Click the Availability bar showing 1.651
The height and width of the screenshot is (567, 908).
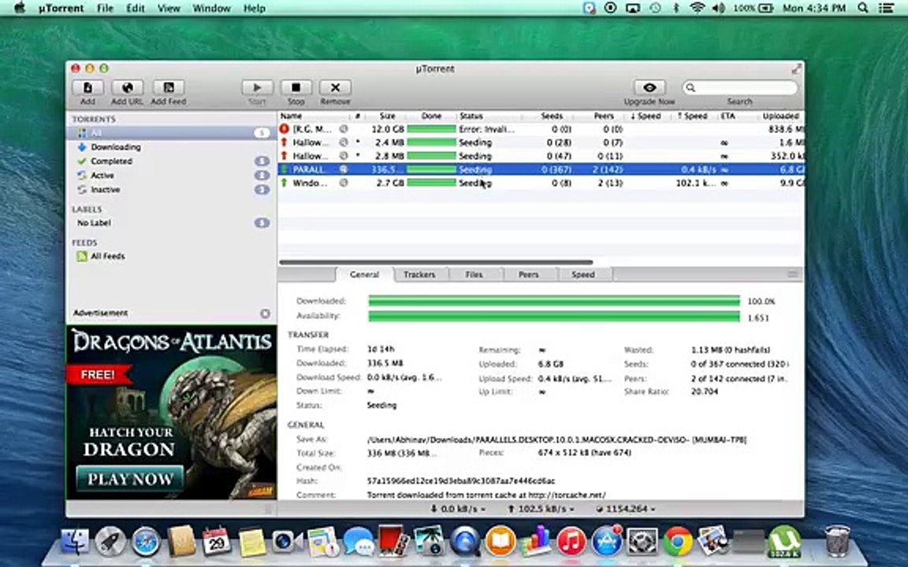point(554,316)
